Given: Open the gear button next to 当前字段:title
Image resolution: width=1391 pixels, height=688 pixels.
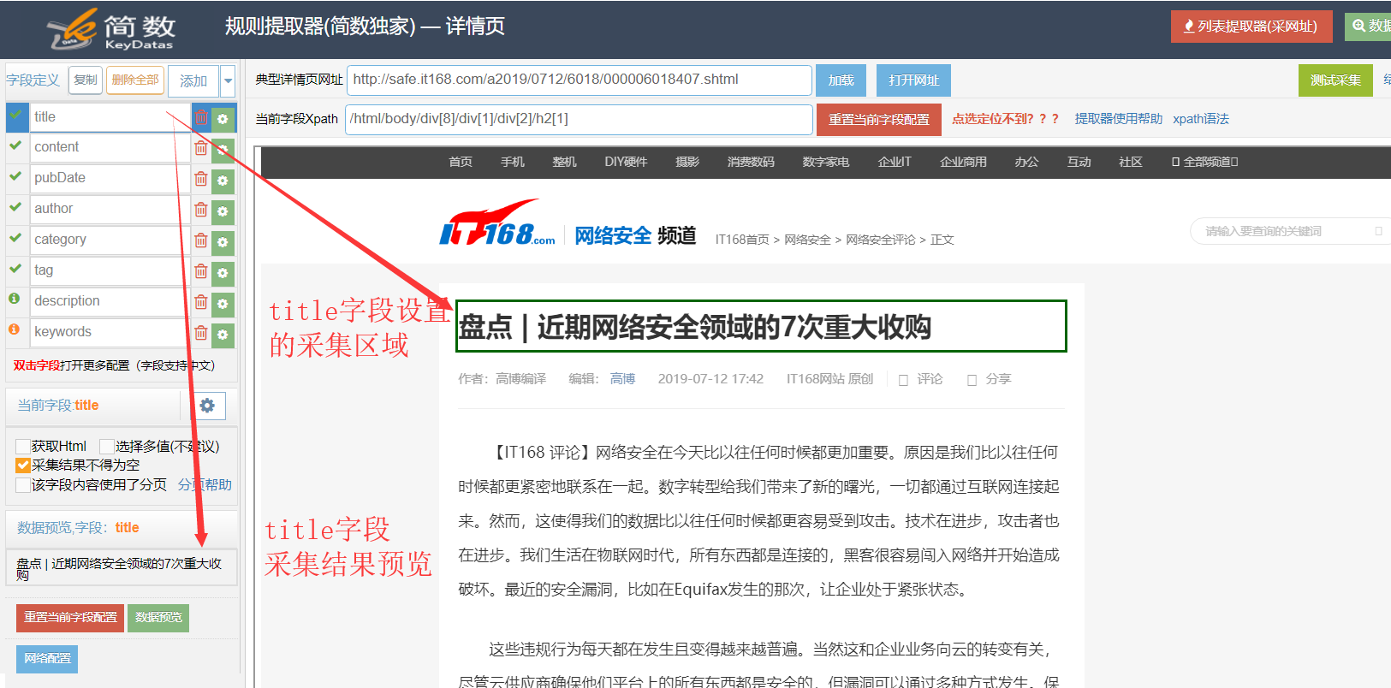Looking at the screenshot, I should [x=207, y=406].
